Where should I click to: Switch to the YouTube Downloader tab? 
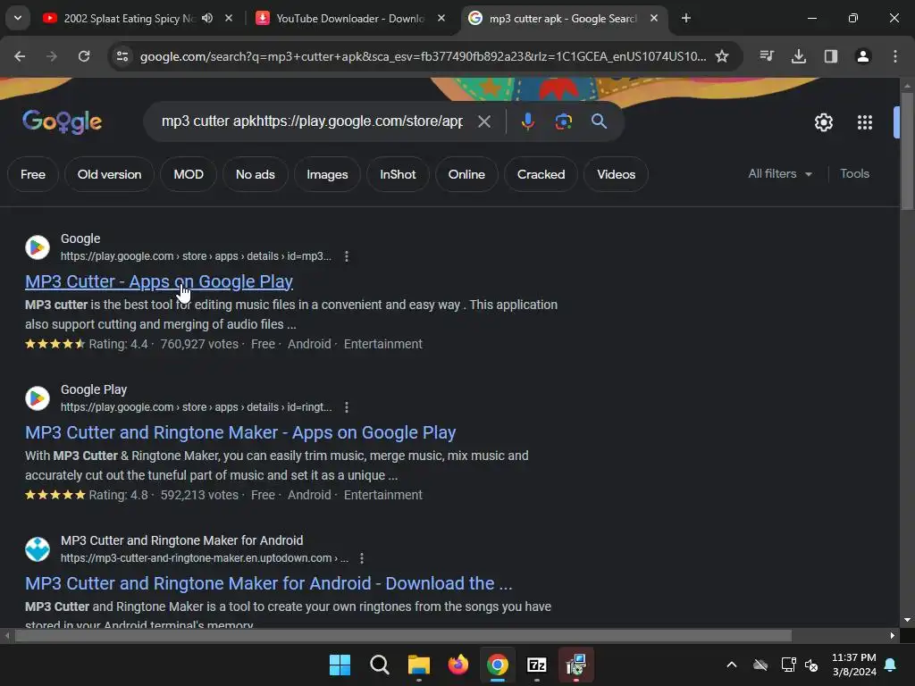pos(350,18)
